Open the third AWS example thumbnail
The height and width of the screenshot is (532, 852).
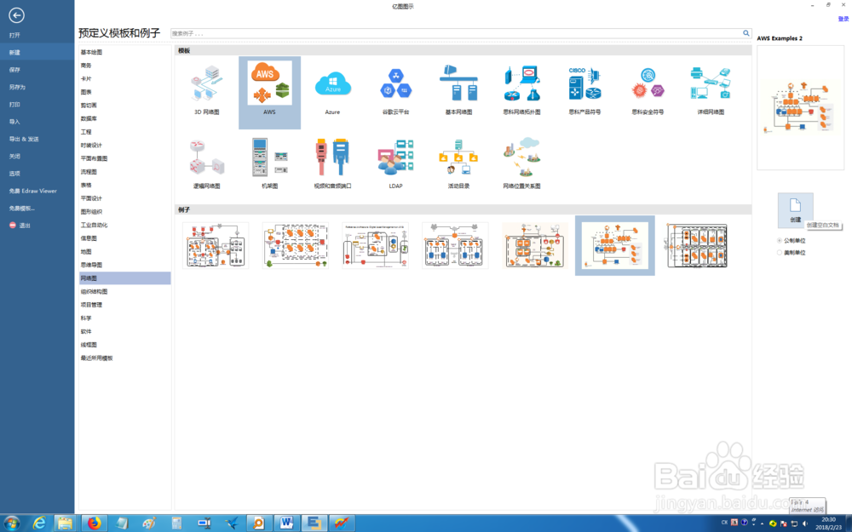click(x=375, y=245)
